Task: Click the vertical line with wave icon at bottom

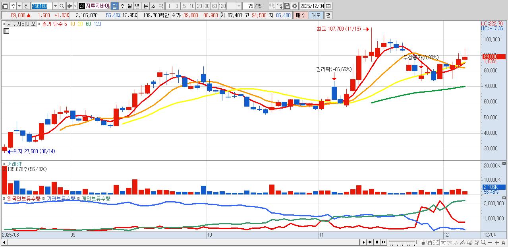Action: 456,242
